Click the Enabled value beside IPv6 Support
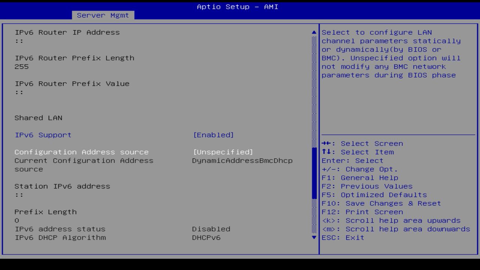Screen dimensions: 480x270 click(213, 135)
